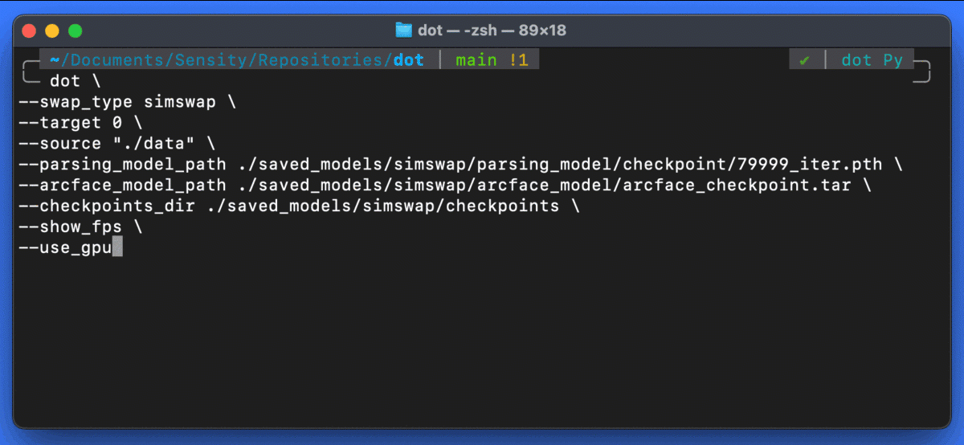Click the bold 'dot' directory name in prompt
The image size is (964, 445).
pyautogui.click(x=409, y=60)
